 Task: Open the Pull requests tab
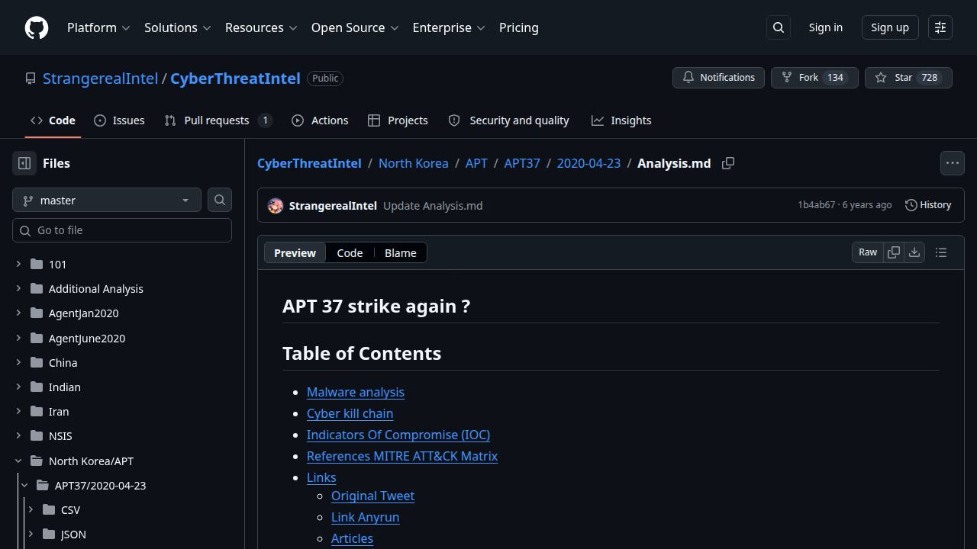tap(218, 120)
